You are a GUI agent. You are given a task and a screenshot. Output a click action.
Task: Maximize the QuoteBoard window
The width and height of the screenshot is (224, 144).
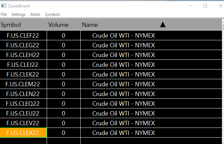click(x=205, y=6)
